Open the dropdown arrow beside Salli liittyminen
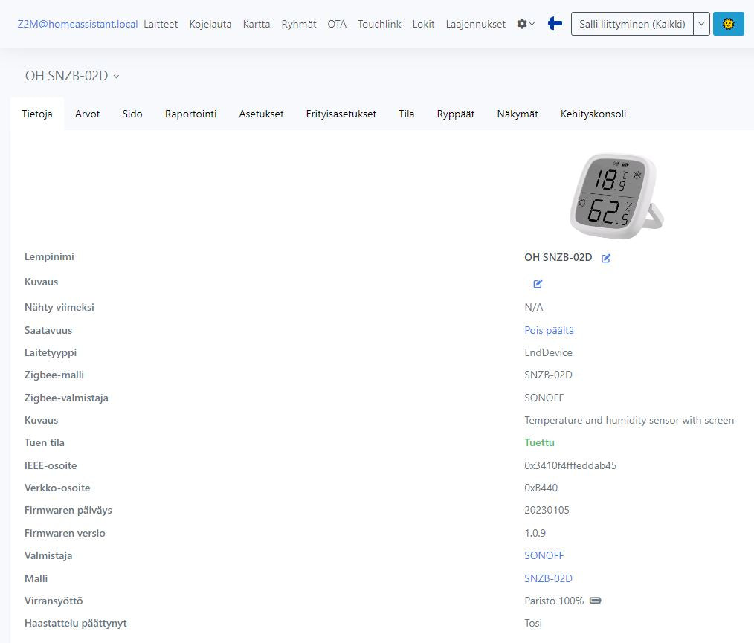This screenshot has width=754, height=643. pyautogui.click(x=700, y=24)
